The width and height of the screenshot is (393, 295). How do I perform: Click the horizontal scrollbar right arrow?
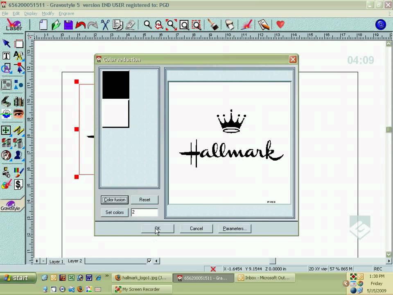389,261
